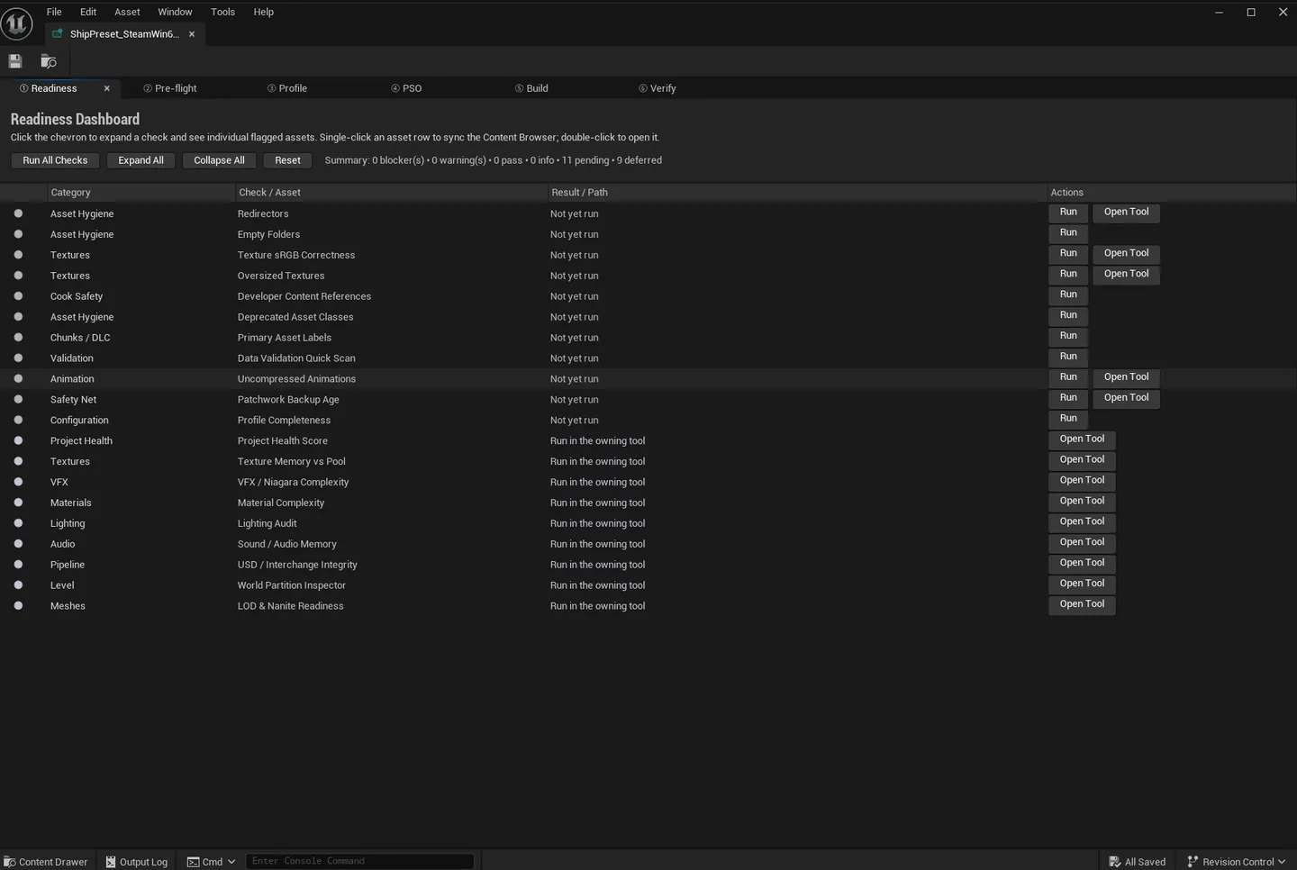Click the status dot on the Meshes row
Screen dimensions: 1297x870
(x=18, y=606)
